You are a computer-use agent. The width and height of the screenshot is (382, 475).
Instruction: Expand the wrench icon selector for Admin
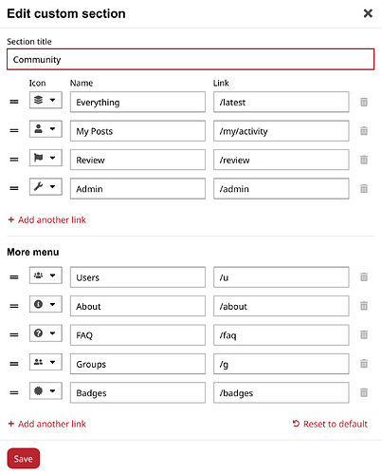pyautogui.click(x=45, y=186)
